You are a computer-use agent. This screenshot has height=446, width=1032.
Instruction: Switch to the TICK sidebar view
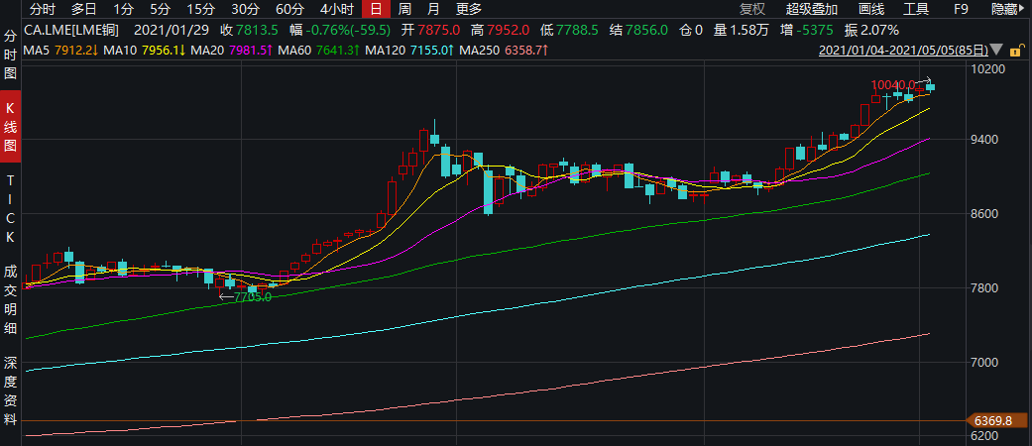11,210
